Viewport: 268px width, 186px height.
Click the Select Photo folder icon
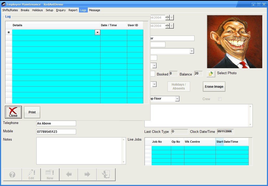211,74
